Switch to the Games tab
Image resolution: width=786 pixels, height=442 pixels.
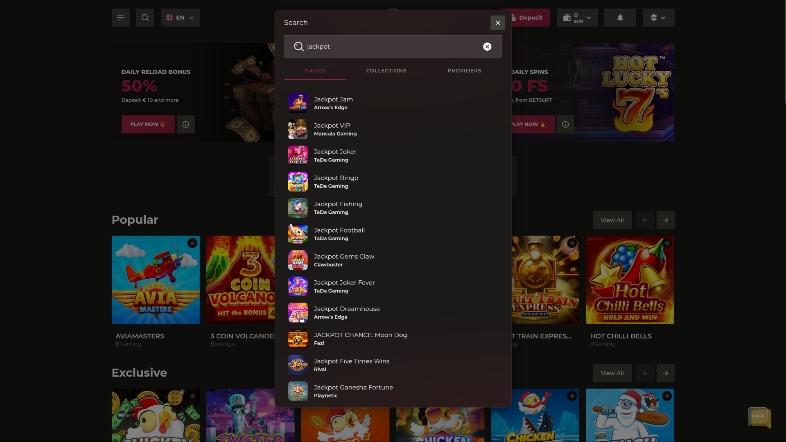point(315,71)
